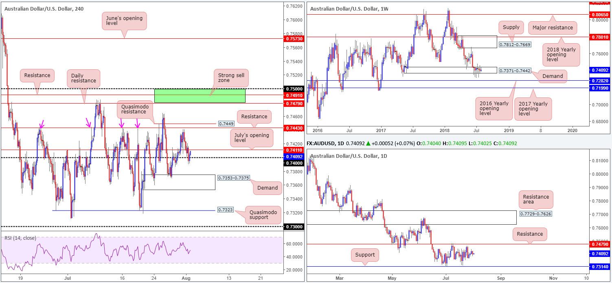Viewport: 612px width, 283px height.
Task: Select the red 0.78010 price tag
Action: [x=601, y=37]
